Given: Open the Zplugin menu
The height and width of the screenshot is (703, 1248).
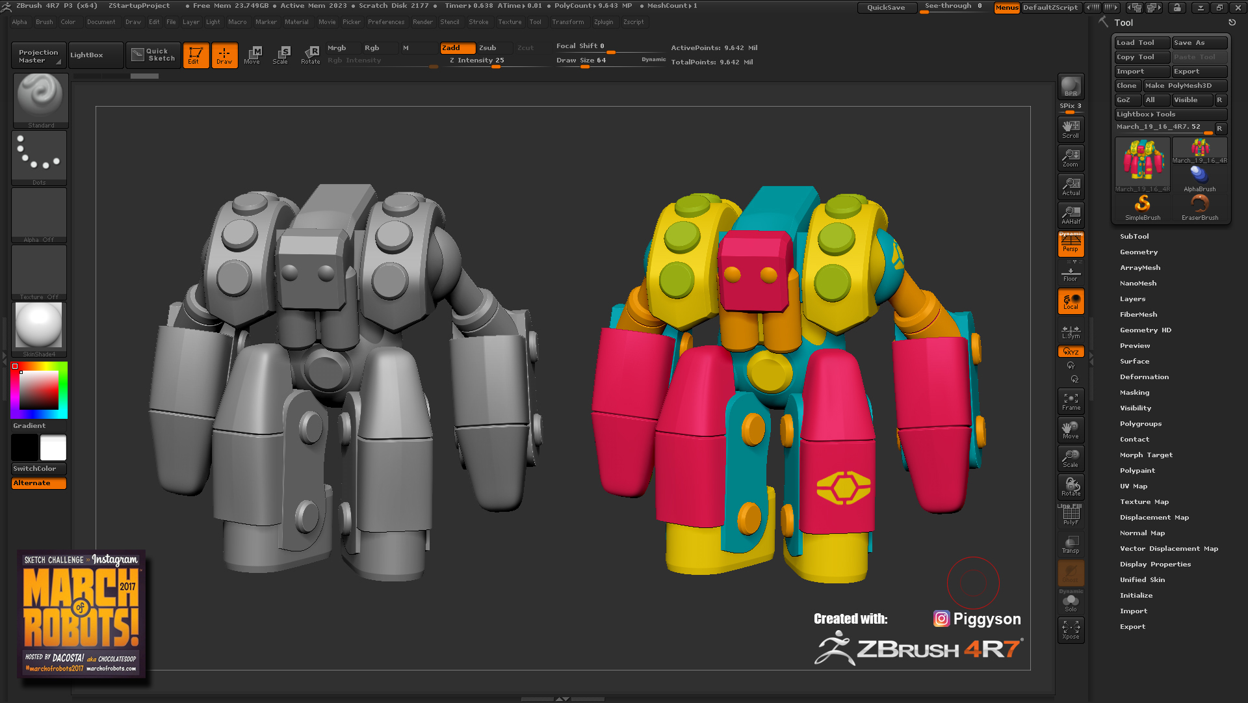Looking at the screenshot, I should click(x=603, y=22).
